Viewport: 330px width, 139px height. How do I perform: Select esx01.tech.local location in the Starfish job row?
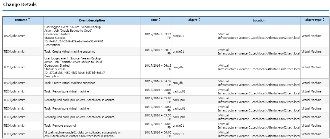pos(259,67)
